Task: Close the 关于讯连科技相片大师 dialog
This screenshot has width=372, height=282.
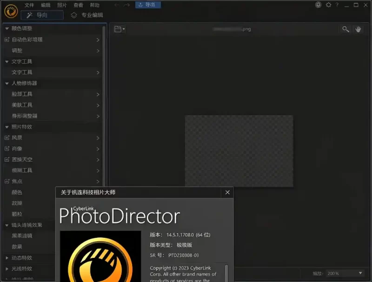Action: tap(227, 192)
